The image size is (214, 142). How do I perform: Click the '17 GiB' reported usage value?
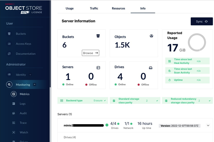tap(176, 48)
